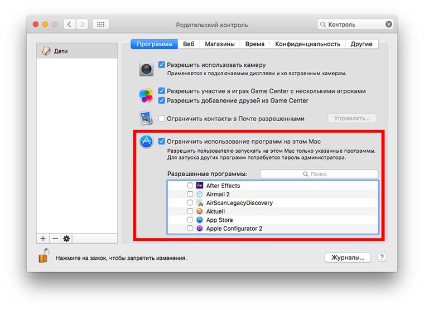Viewport: 424px width, 310px height.
Task: Select the Другие tab
Action: pyautogui.click(x=362, y=44)
